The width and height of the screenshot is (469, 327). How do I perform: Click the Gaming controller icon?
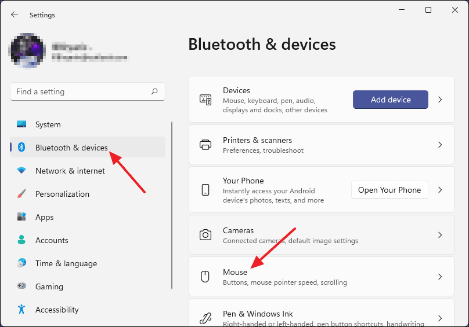click(21, 286)
